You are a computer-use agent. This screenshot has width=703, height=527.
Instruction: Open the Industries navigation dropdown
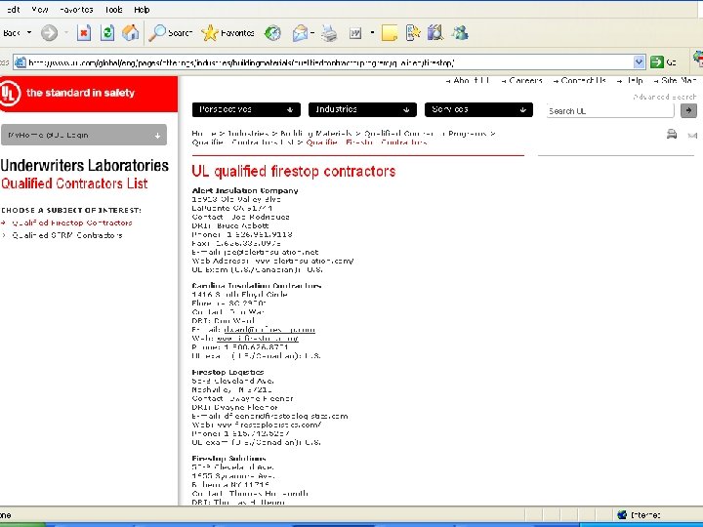point(362,109)
